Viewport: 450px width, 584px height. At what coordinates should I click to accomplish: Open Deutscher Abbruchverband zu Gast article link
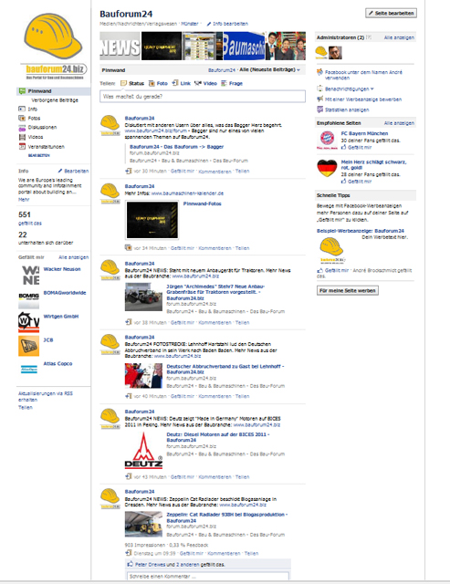click(225, 369)
